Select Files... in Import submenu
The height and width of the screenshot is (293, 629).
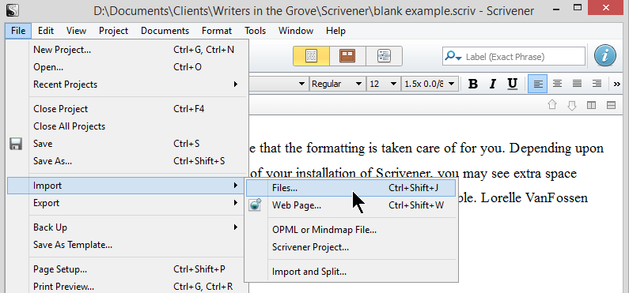point(351,188)
